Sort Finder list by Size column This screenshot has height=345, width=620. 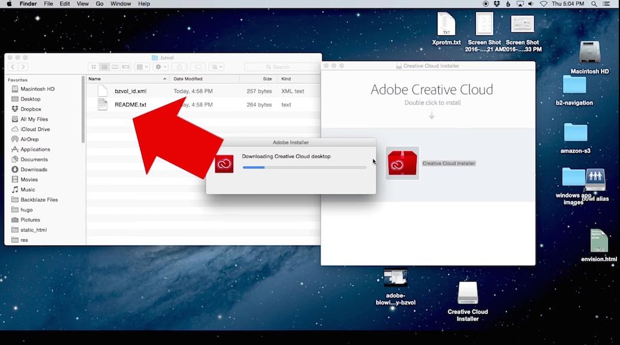pos(258,79)
